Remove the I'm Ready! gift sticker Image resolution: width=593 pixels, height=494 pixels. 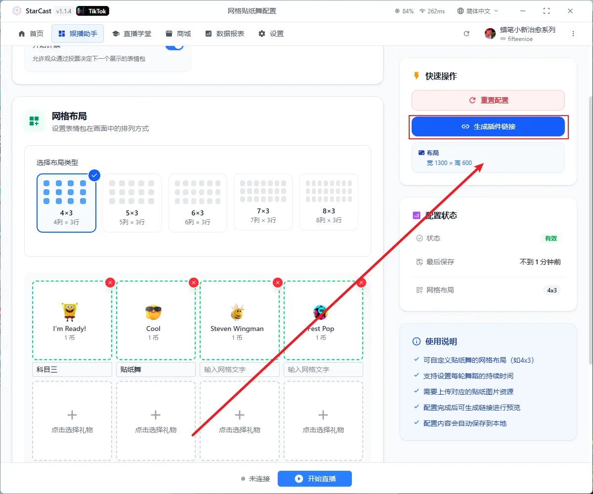[x=110, y=283]
